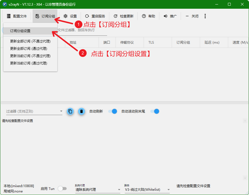Click the 本地:[mixed:10808] status text
The width and height of the screenshot is (249, 195).
pos(19,186)
